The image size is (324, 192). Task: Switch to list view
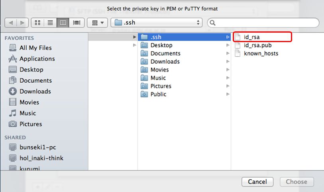[50, 23]
